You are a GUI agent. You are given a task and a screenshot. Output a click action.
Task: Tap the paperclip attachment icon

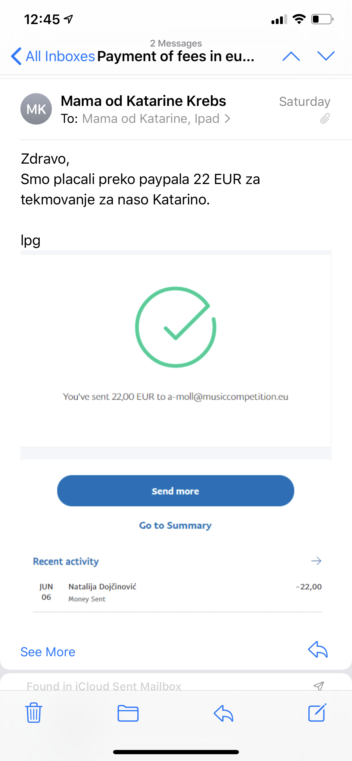(325, 118)
